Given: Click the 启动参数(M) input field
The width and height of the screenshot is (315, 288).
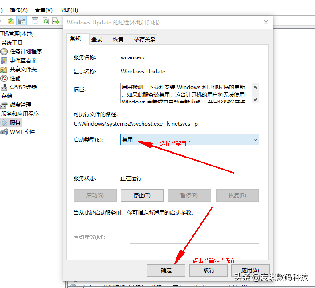Looking at the screenshot, I should 194,237.
